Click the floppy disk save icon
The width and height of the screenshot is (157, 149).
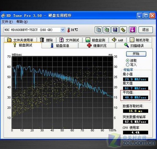[115, 30]
